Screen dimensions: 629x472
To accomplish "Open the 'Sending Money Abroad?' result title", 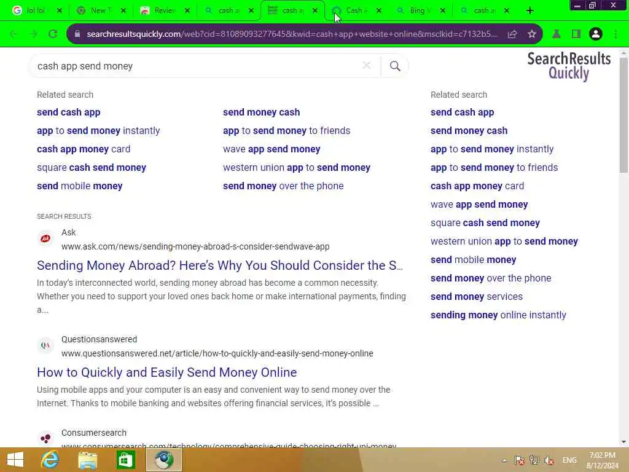I will [220, 265].
